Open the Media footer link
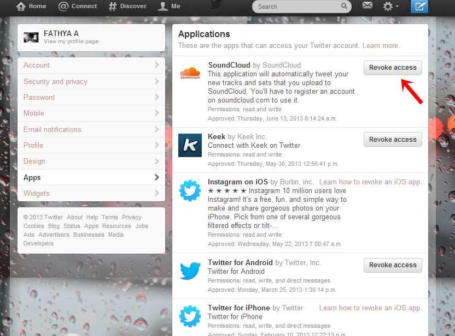 [x=116, y=235]
